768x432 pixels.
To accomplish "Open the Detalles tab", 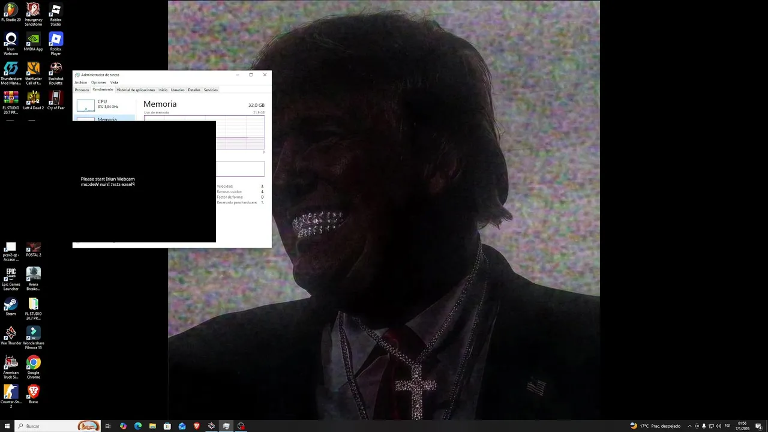I will [x=194, y=90].
